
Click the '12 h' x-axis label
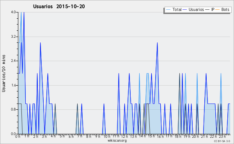pyautogui.click(x=124, y=136)
